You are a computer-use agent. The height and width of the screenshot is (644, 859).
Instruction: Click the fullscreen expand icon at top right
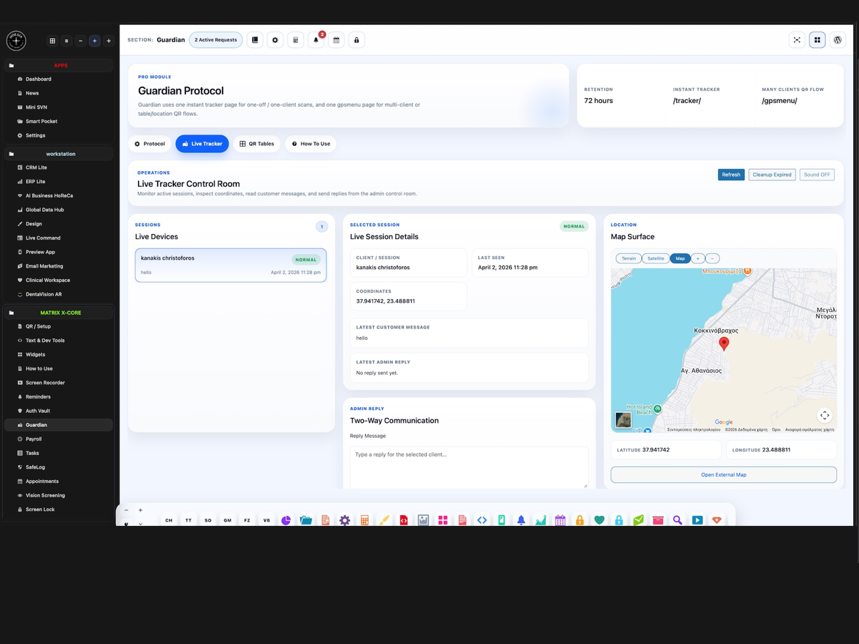[x=797, y=39]
